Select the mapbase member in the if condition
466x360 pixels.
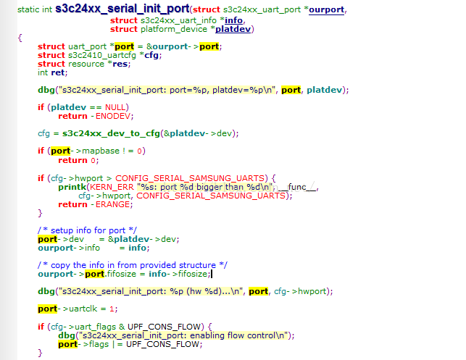pos(101,151)
